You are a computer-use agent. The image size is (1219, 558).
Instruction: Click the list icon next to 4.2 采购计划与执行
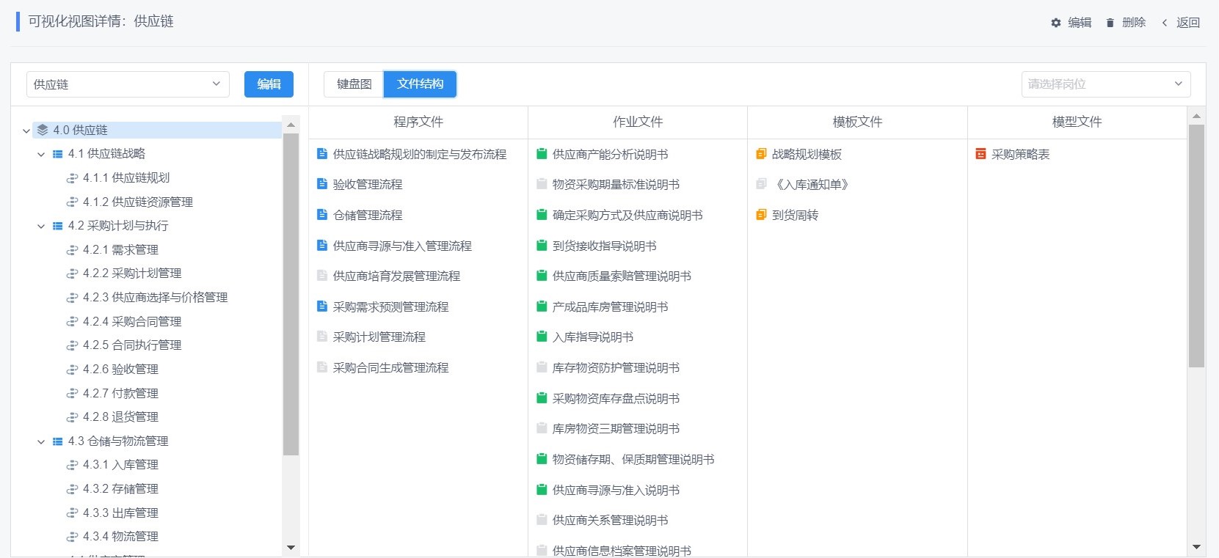(58, 226)
